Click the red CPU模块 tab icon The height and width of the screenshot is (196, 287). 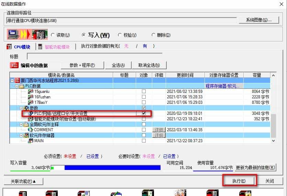tap(9, 47)
